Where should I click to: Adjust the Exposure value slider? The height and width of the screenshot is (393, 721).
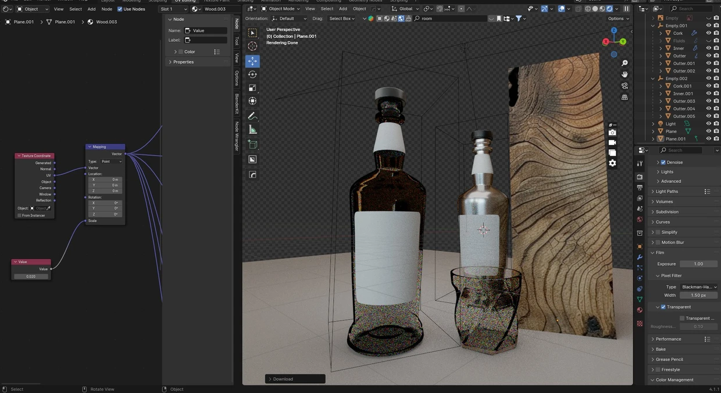pyautogui.click(x=699, y=264)
